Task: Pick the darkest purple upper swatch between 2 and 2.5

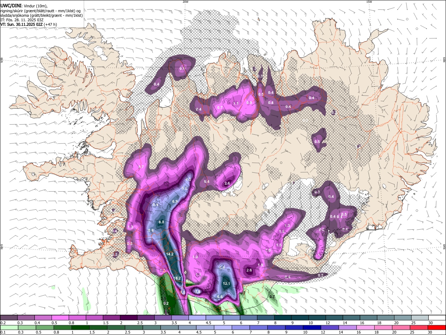Action: click(129, 318)
